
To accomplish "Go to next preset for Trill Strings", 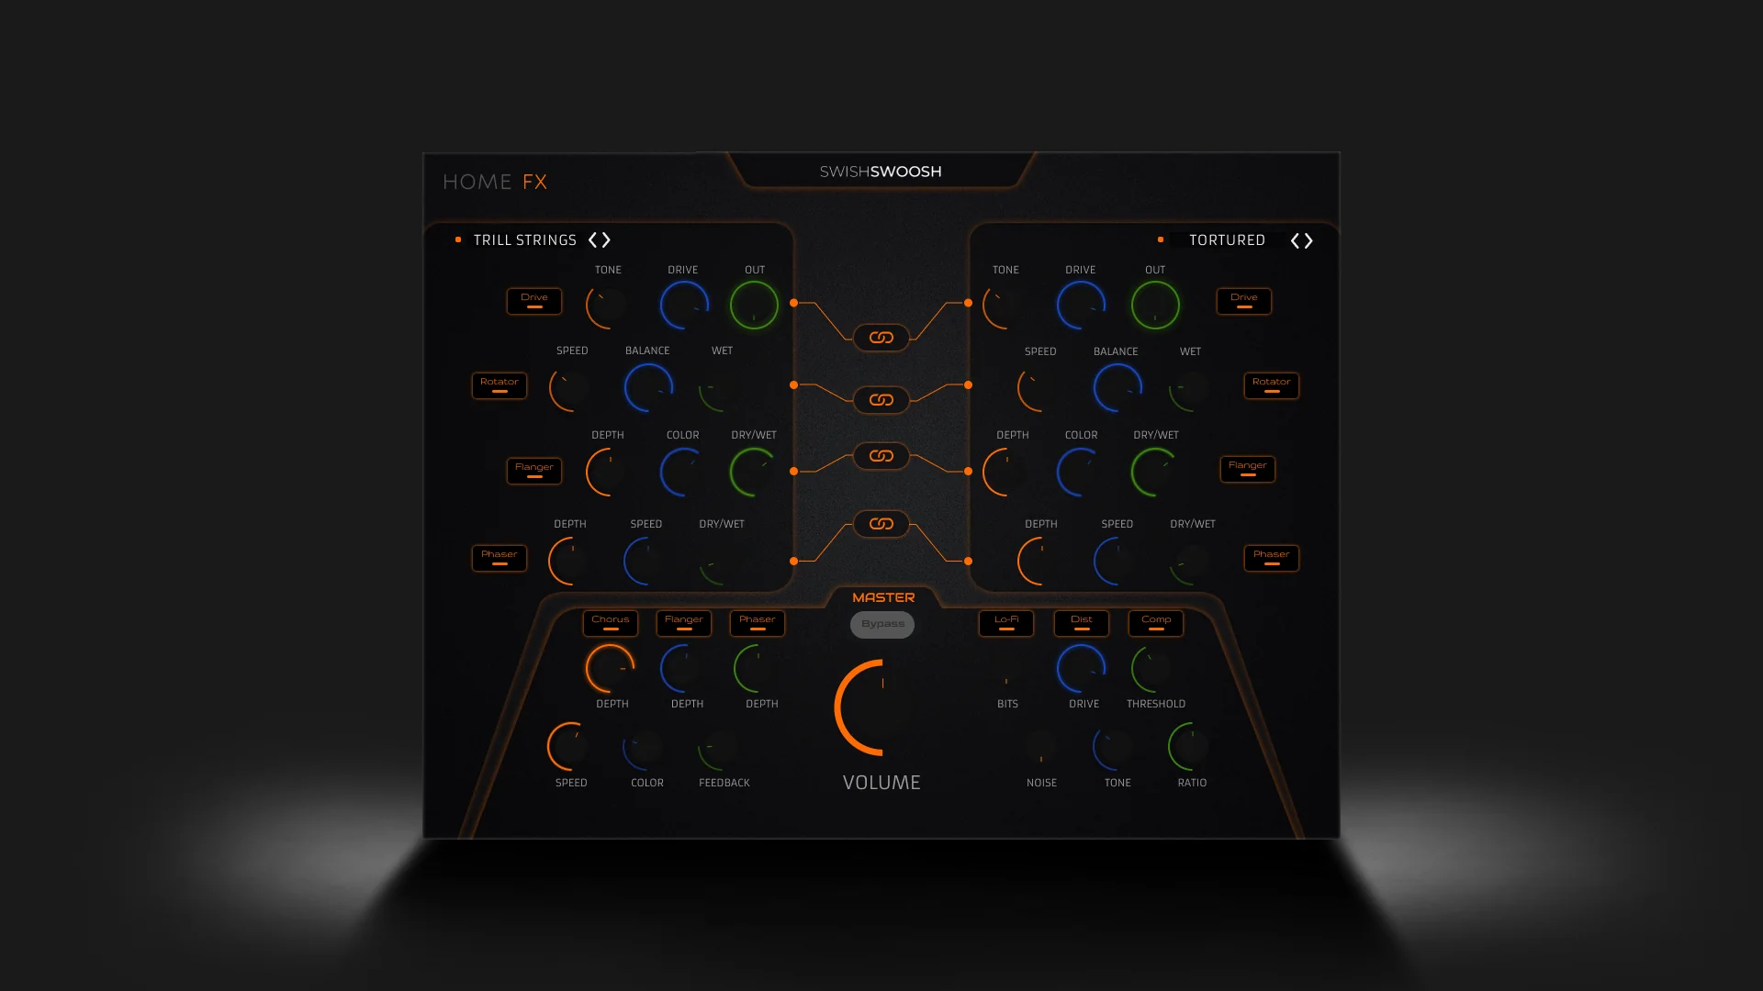I will point(606,240).
